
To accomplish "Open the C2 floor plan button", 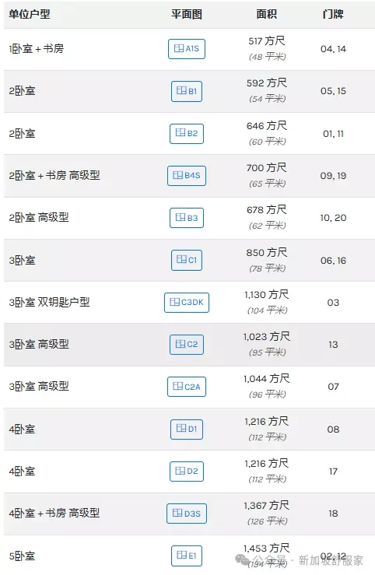I will coord(186,345).
